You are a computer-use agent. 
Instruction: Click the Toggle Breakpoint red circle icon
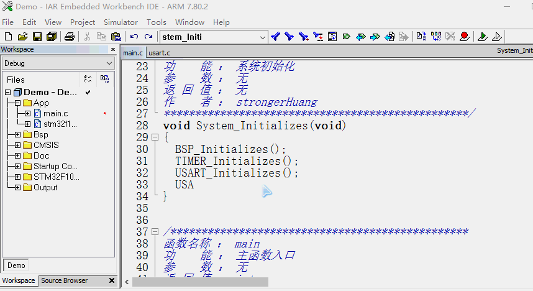(x=464, y=37)
